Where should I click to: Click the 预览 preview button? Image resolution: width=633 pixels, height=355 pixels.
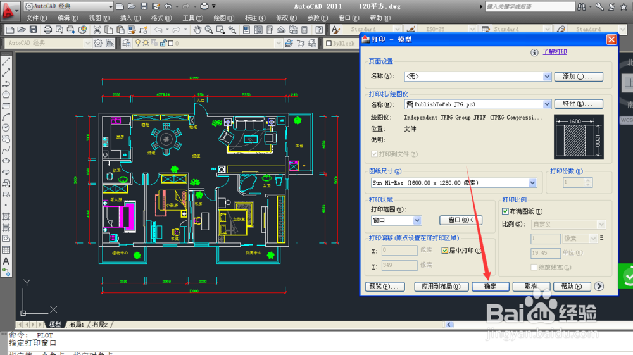[x=384, y=287]
